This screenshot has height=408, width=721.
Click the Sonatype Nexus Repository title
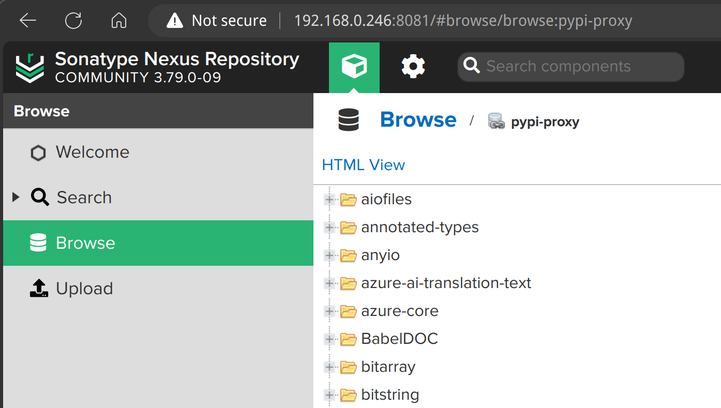pyautogui.click(x=177, y=59)
